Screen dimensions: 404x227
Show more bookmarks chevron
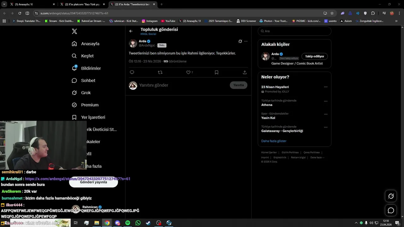(396, 21)
